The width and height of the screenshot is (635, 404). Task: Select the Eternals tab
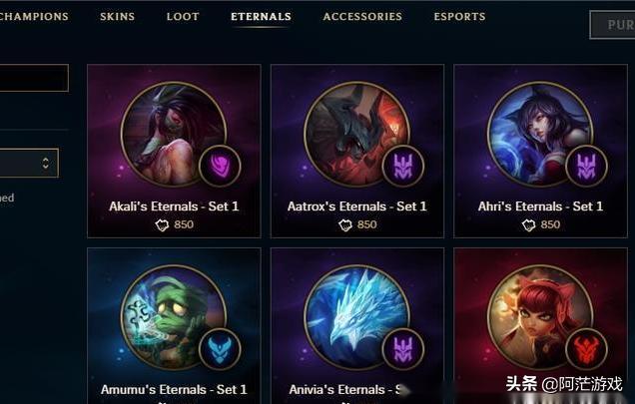pos(261,17)
